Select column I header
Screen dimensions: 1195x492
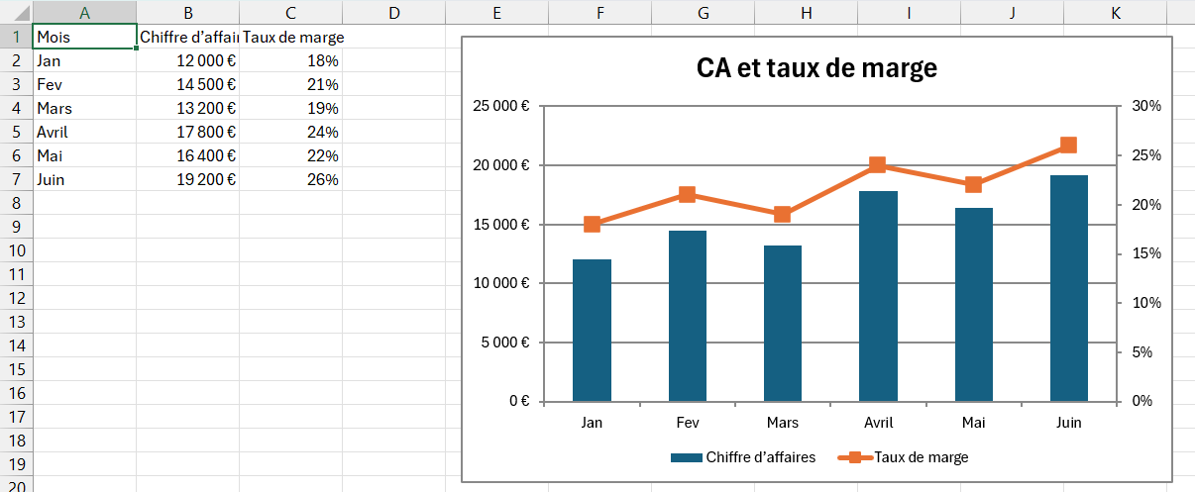[x=910, y=12]
